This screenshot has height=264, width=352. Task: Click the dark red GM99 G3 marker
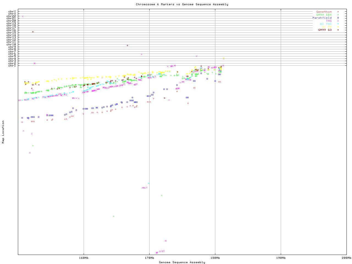pos(338,30)
